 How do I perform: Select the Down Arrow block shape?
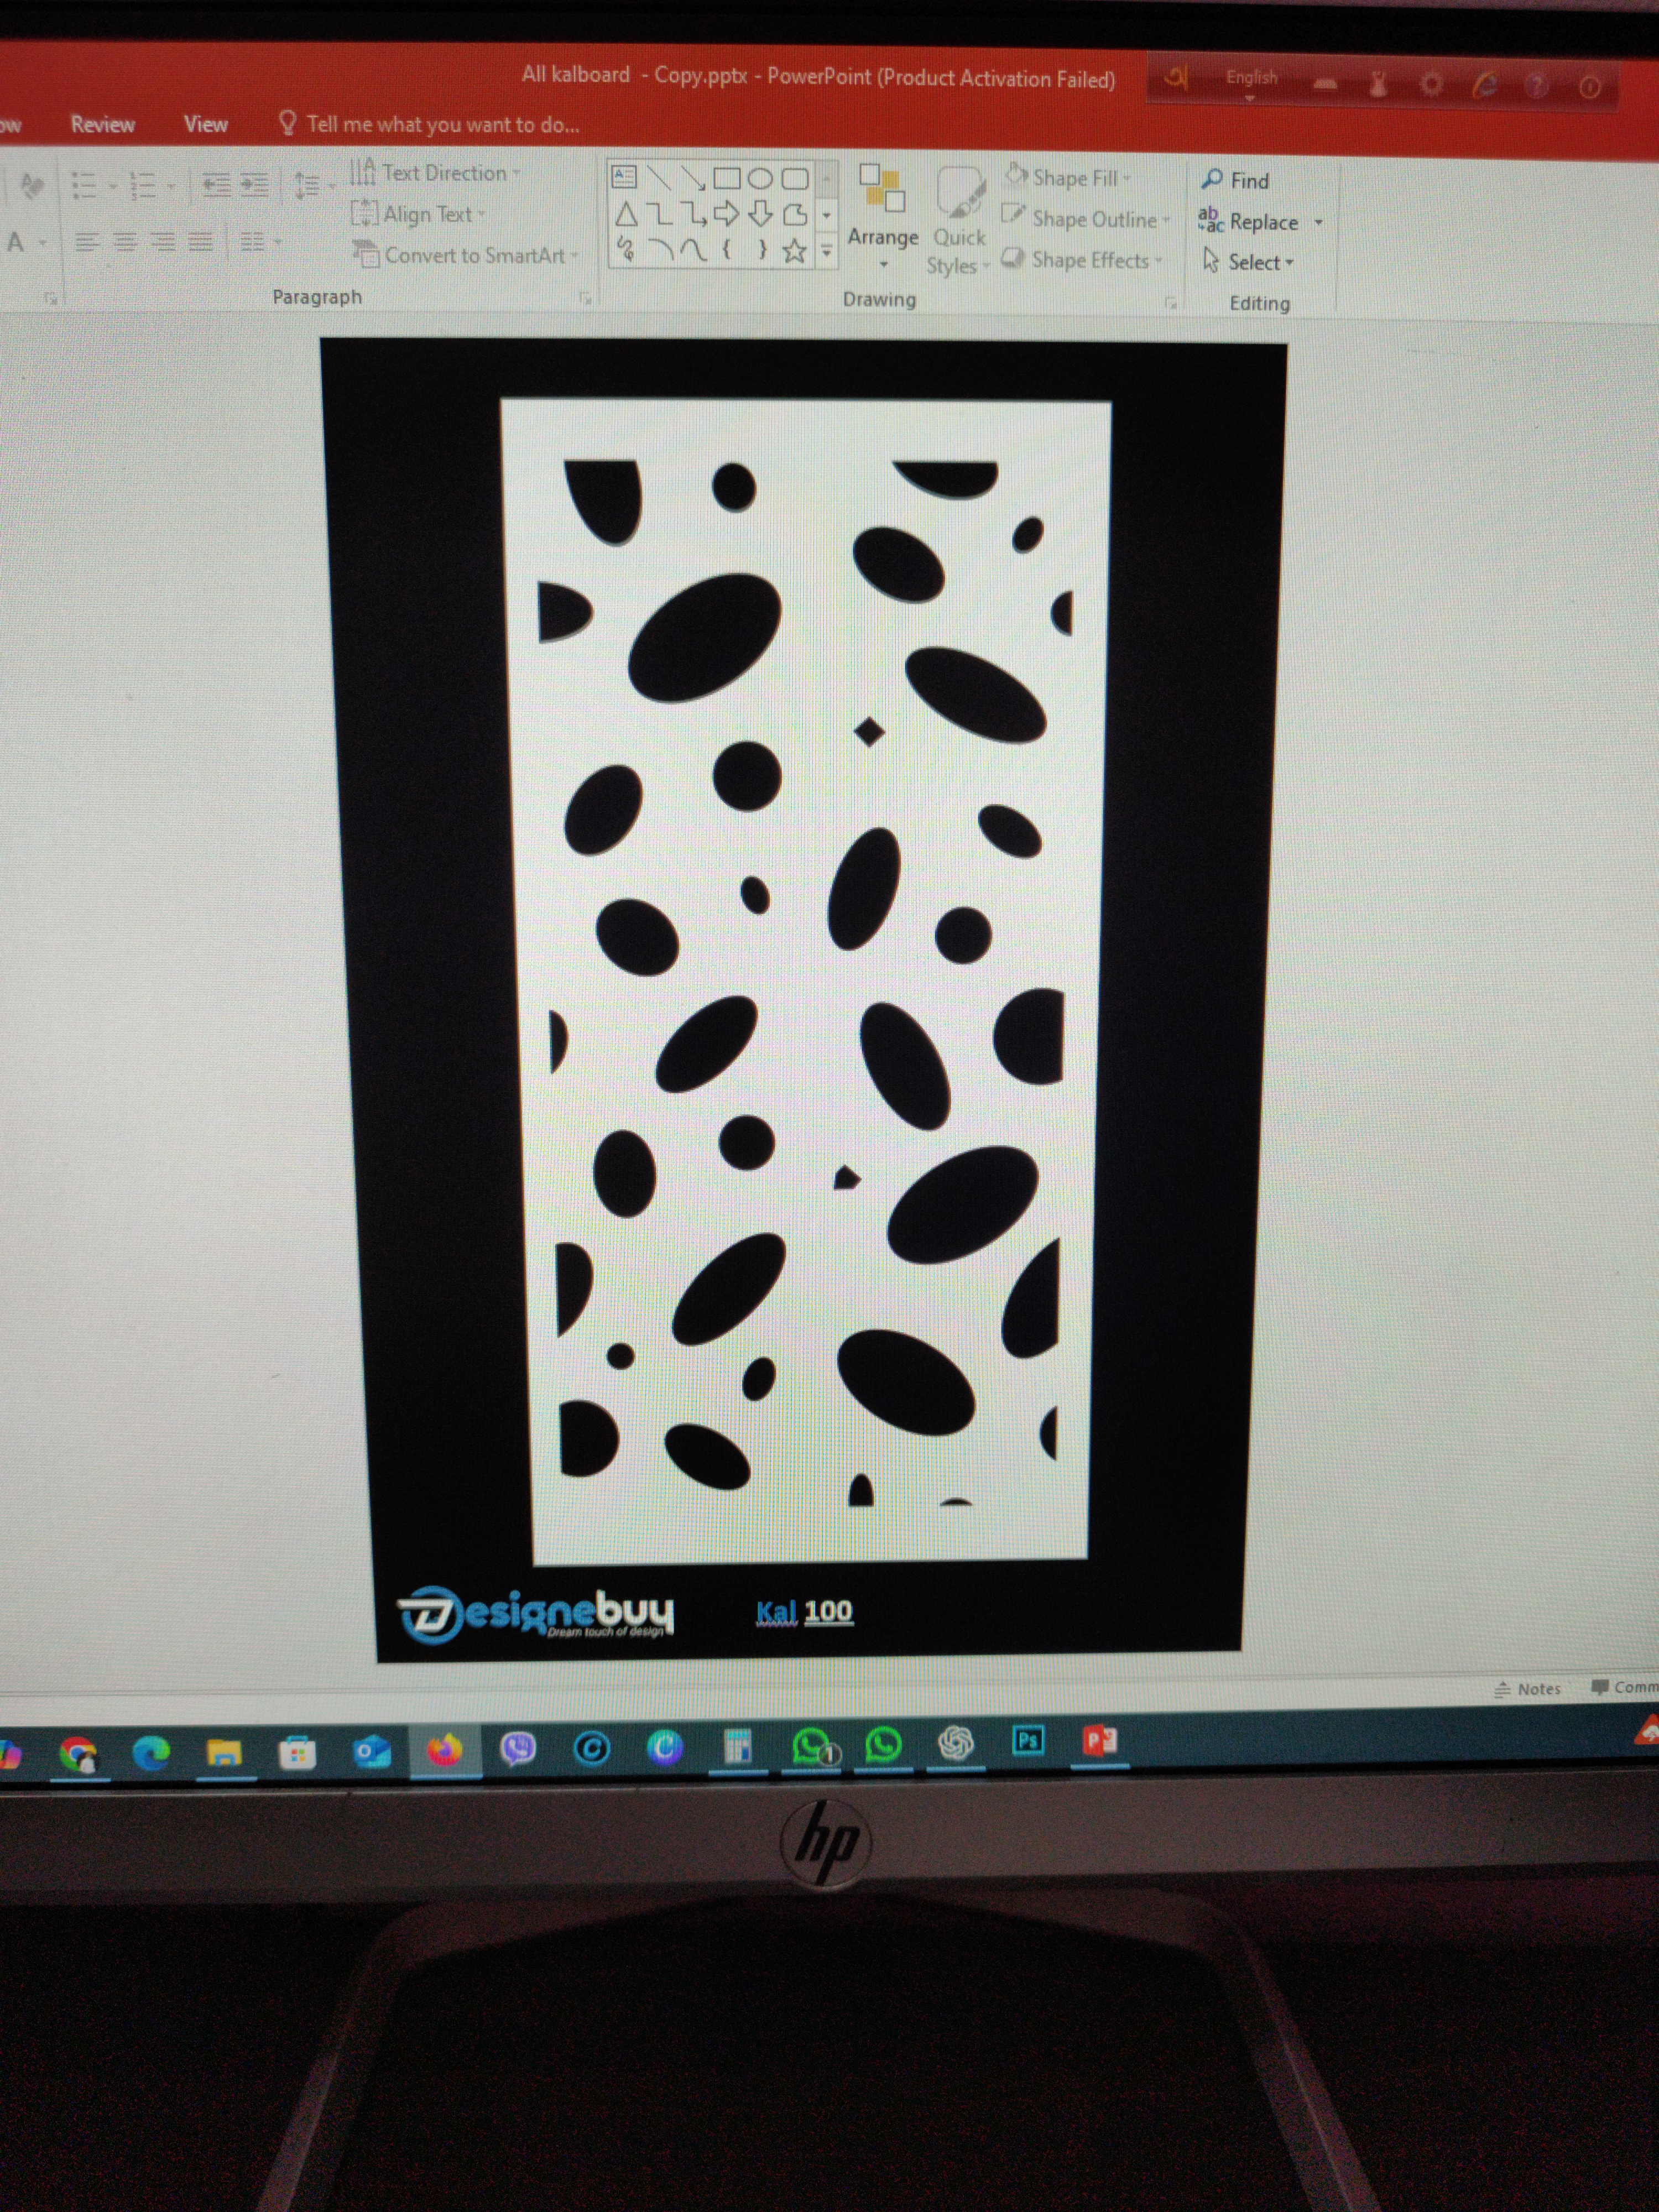coord(761,214)
